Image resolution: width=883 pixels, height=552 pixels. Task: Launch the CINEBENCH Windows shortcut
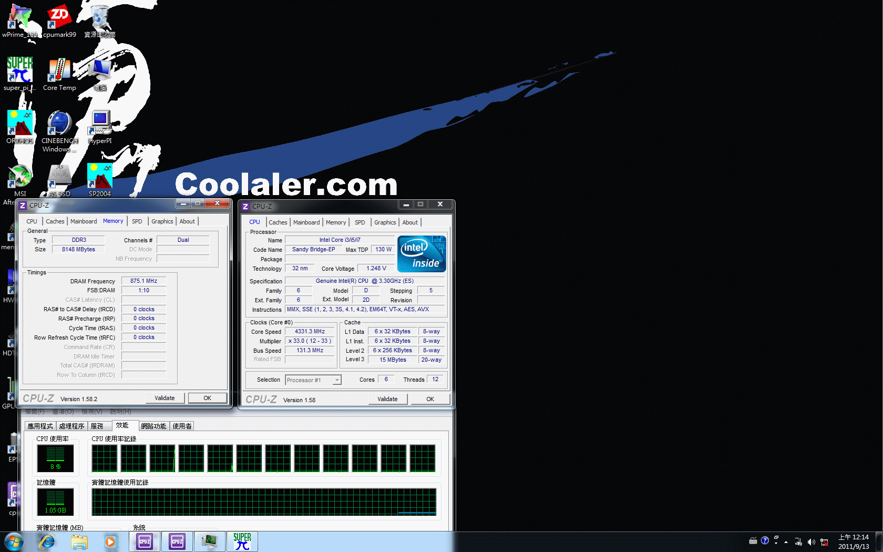click(59, 131)
